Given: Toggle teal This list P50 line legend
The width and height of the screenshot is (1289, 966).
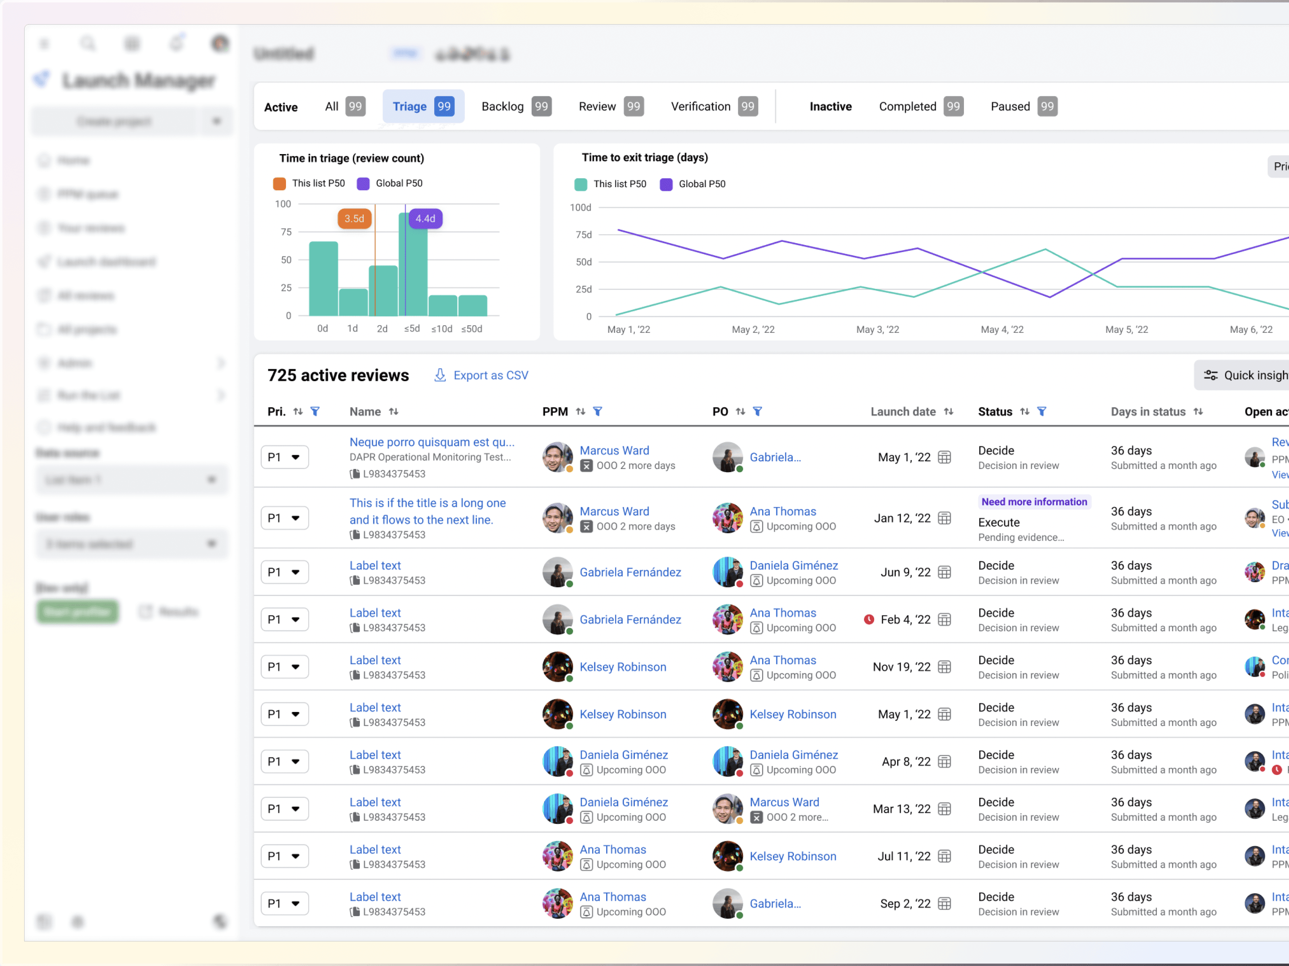Looking at the screenshot, I should tap(581, 184).
